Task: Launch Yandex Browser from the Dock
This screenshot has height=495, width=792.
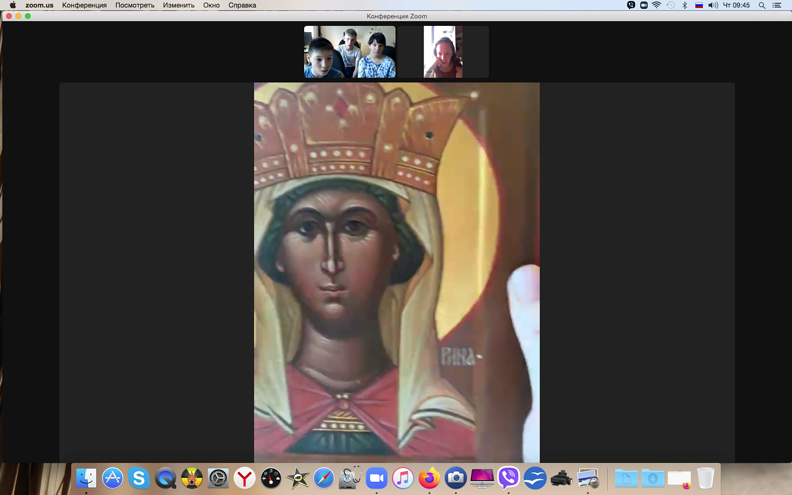Action: pyautogui.click(x=244, y=478)
